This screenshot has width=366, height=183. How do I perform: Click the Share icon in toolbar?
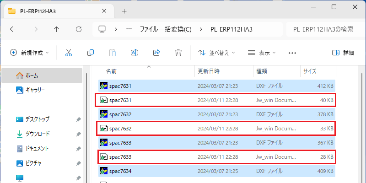pos(156,53)
